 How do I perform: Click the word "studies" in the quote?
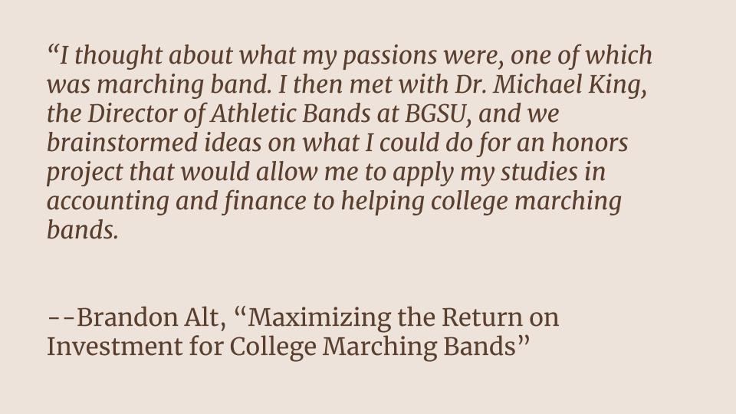click(x=539, y=172)
